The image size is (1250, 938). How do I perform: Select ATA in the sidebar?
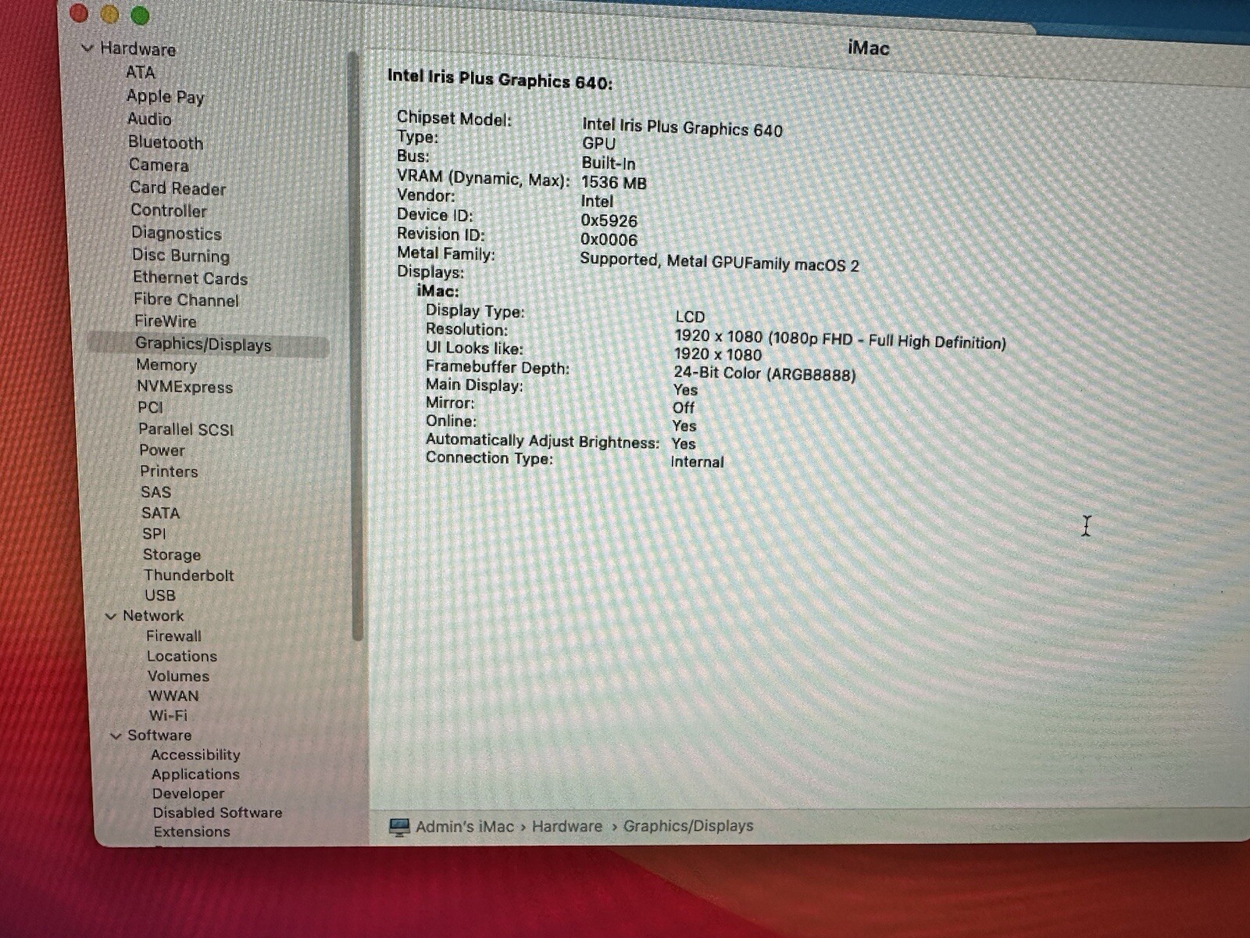pos(141,73)
